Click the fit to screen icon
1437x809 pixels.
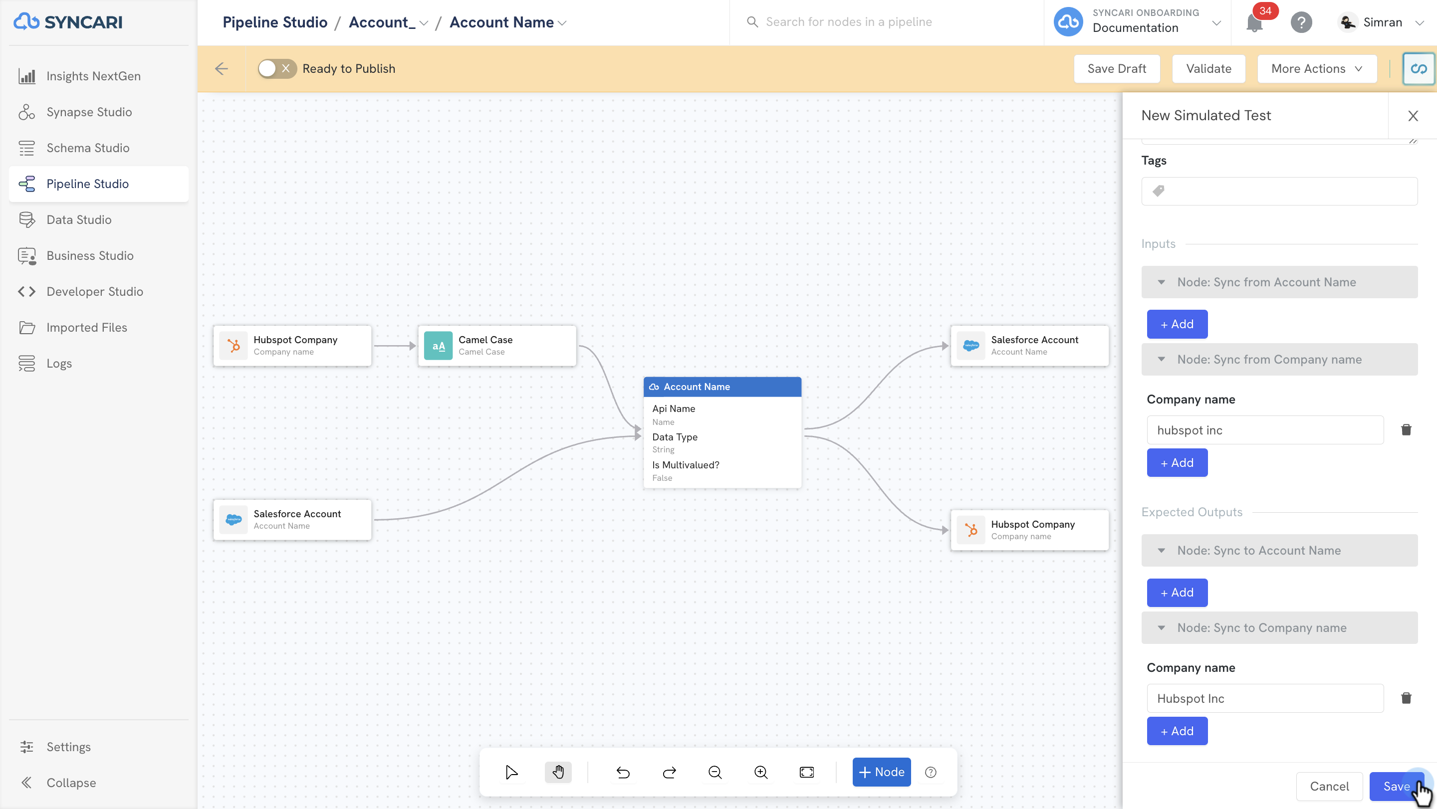[x=807, y=772]
